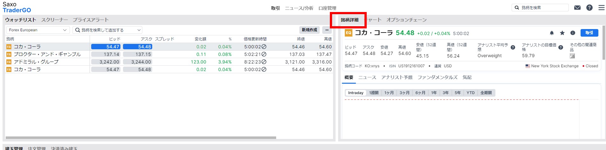Click the details panel vertical scrollbar
Screen dimensions: 606x150
tap(603, 43)
